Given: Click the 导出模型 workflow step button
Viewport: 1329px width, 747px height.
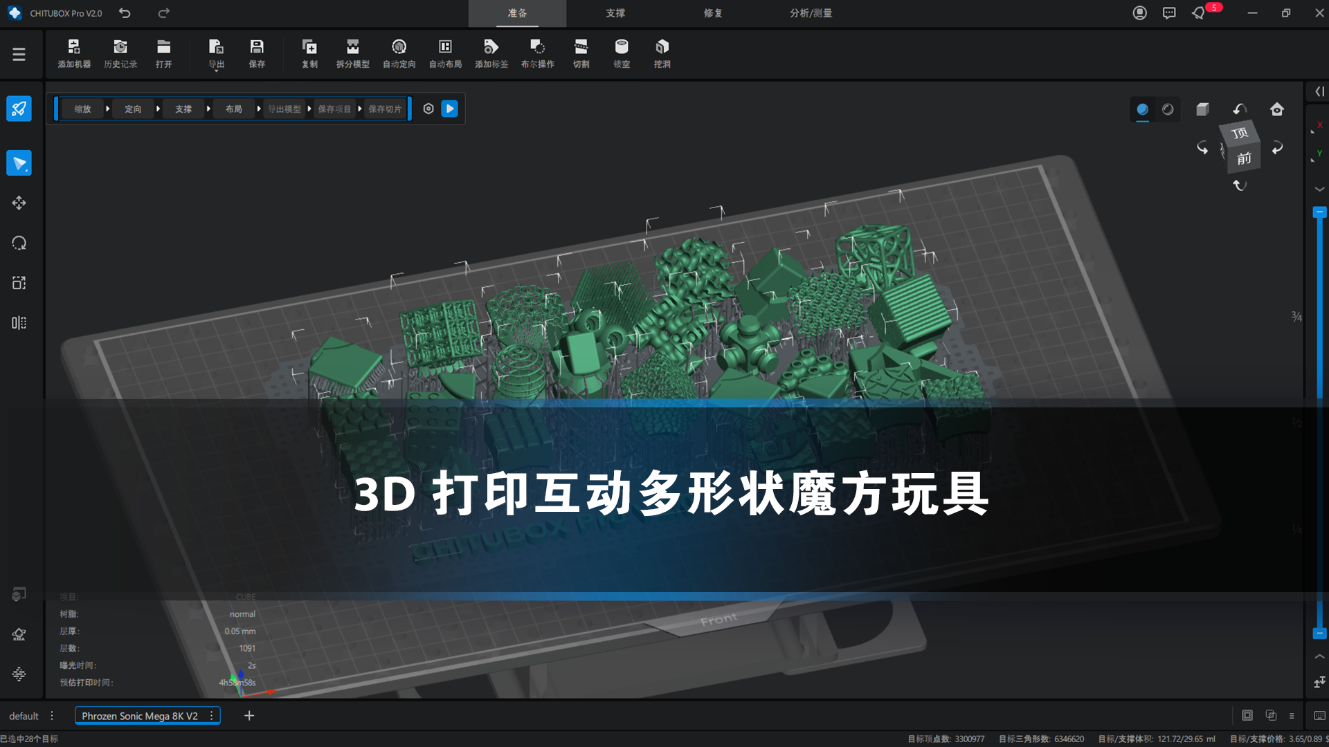Looking at the screenshot, I should [x=284, y=109].
